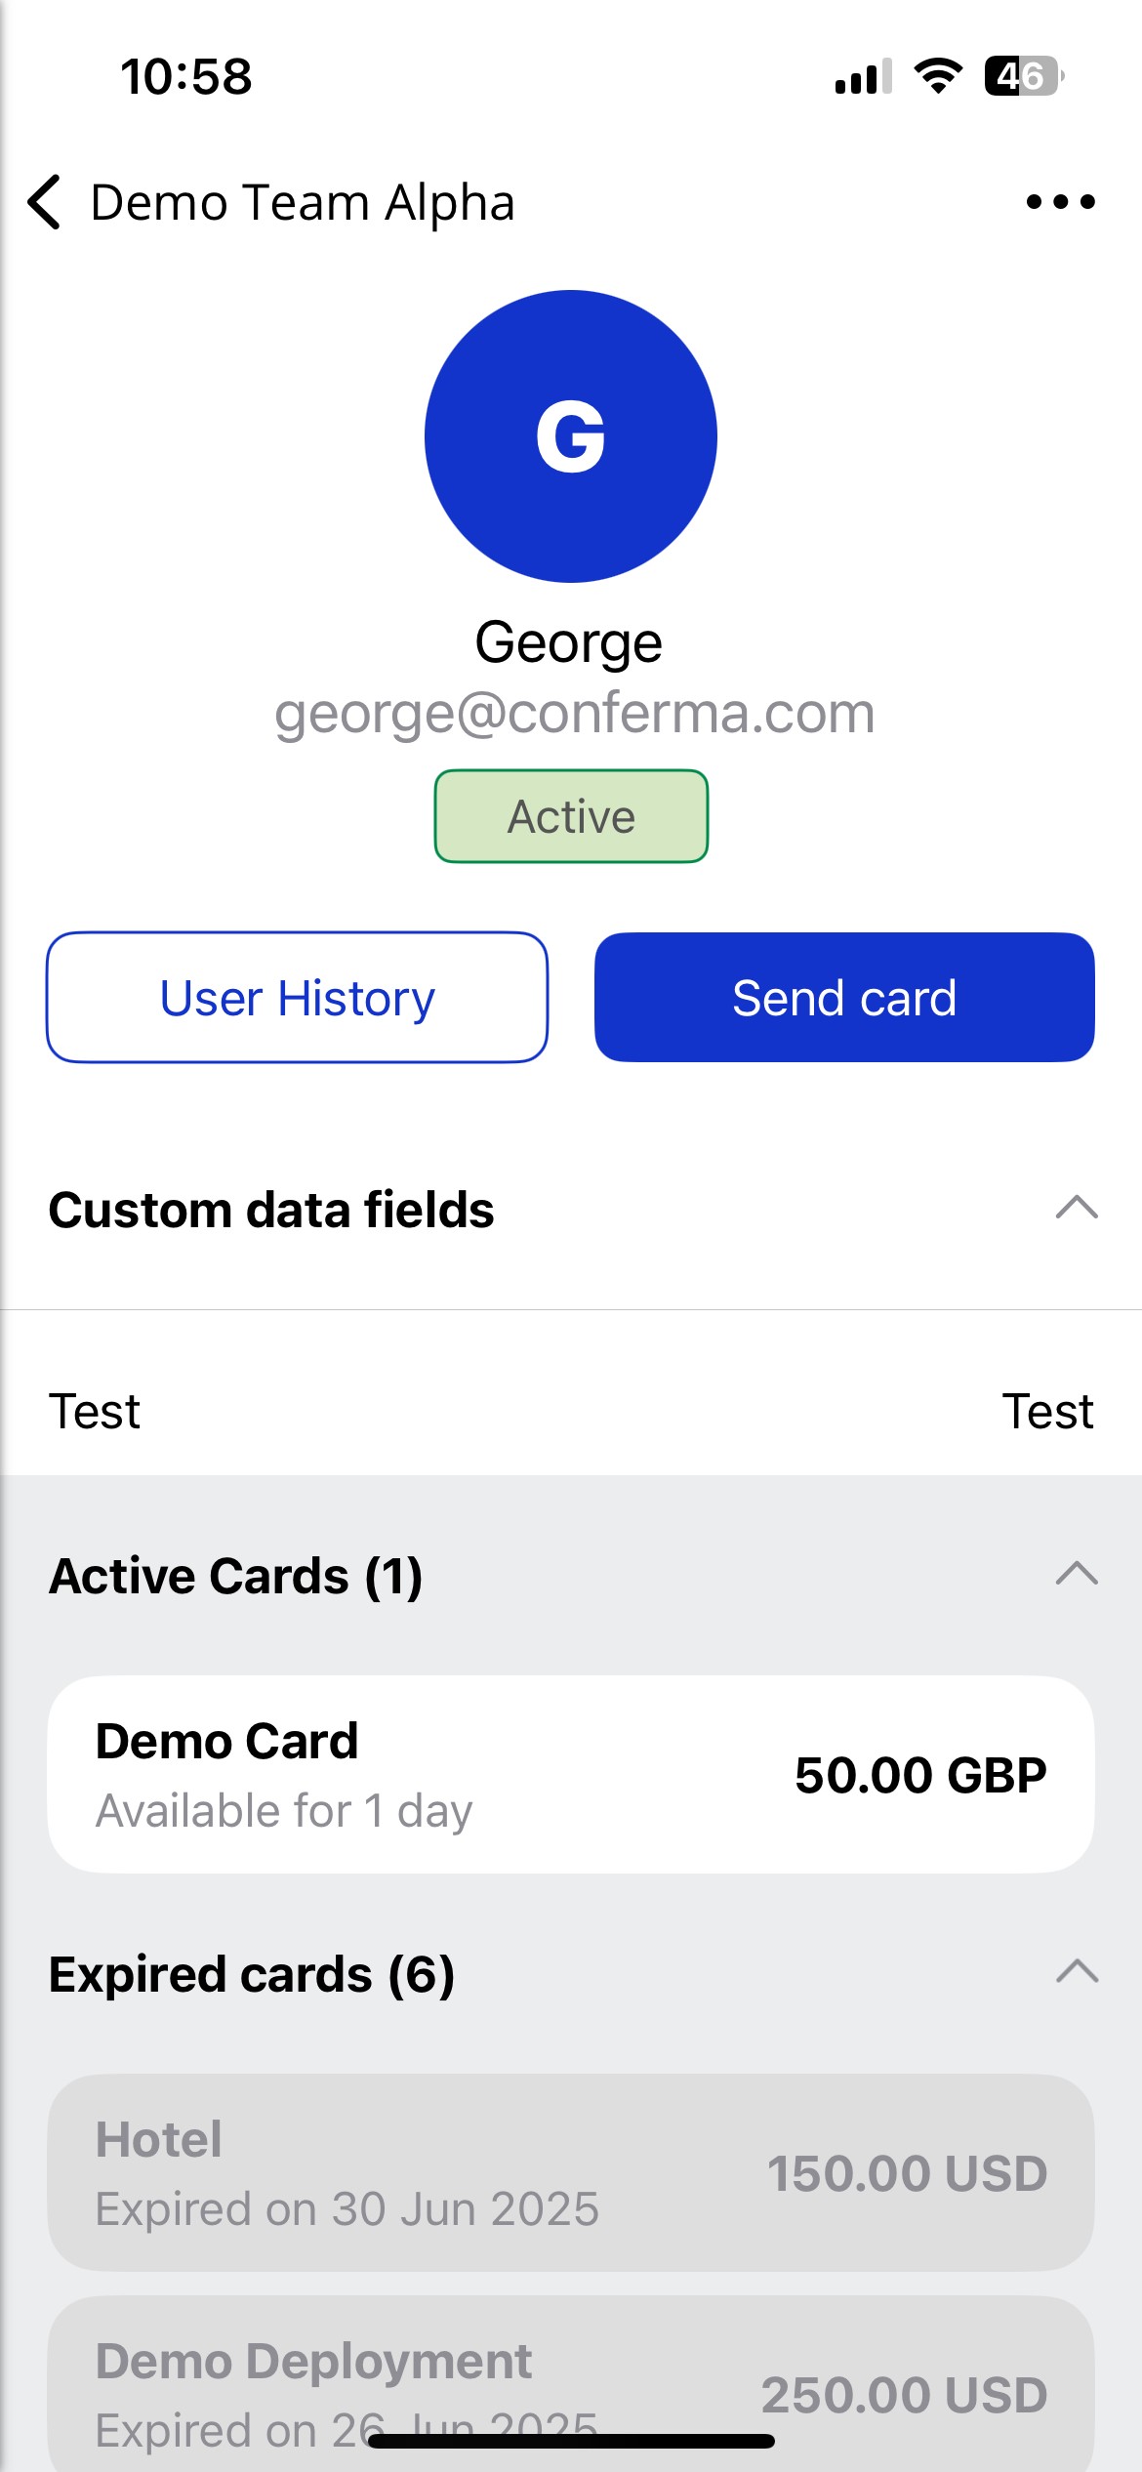Collapse the Active Cards section

[1077, 1574]
